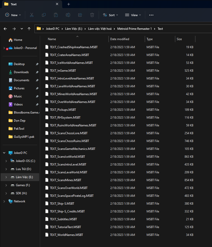Collapse the JokerD PC tree in the sidebar
Image resolution: width=212 pixels, height=247 pixels.
[4, 153]
